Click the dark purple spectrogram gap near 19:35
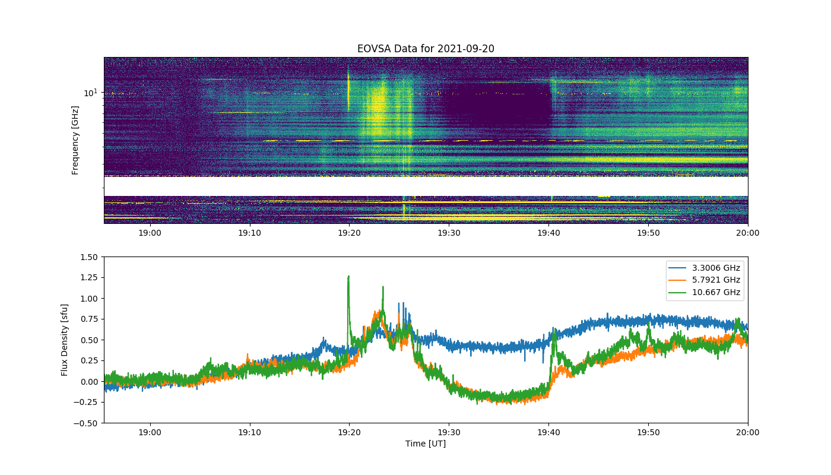831x475 pixels. [x=499, y=104]
